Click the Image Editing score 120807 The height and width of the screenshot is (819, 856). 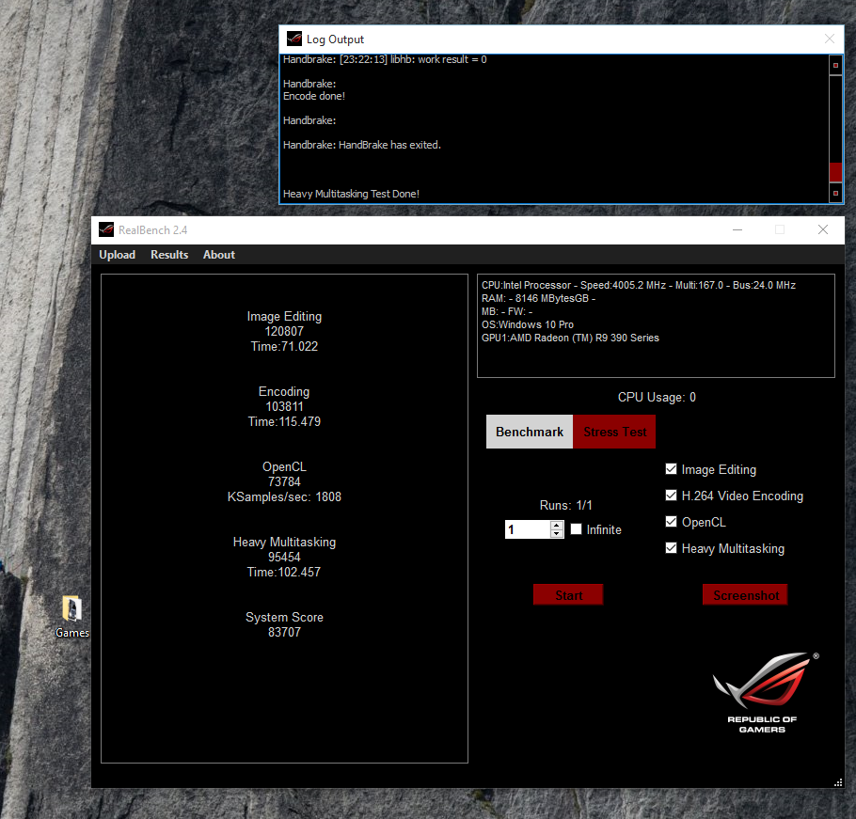point(284,332)
